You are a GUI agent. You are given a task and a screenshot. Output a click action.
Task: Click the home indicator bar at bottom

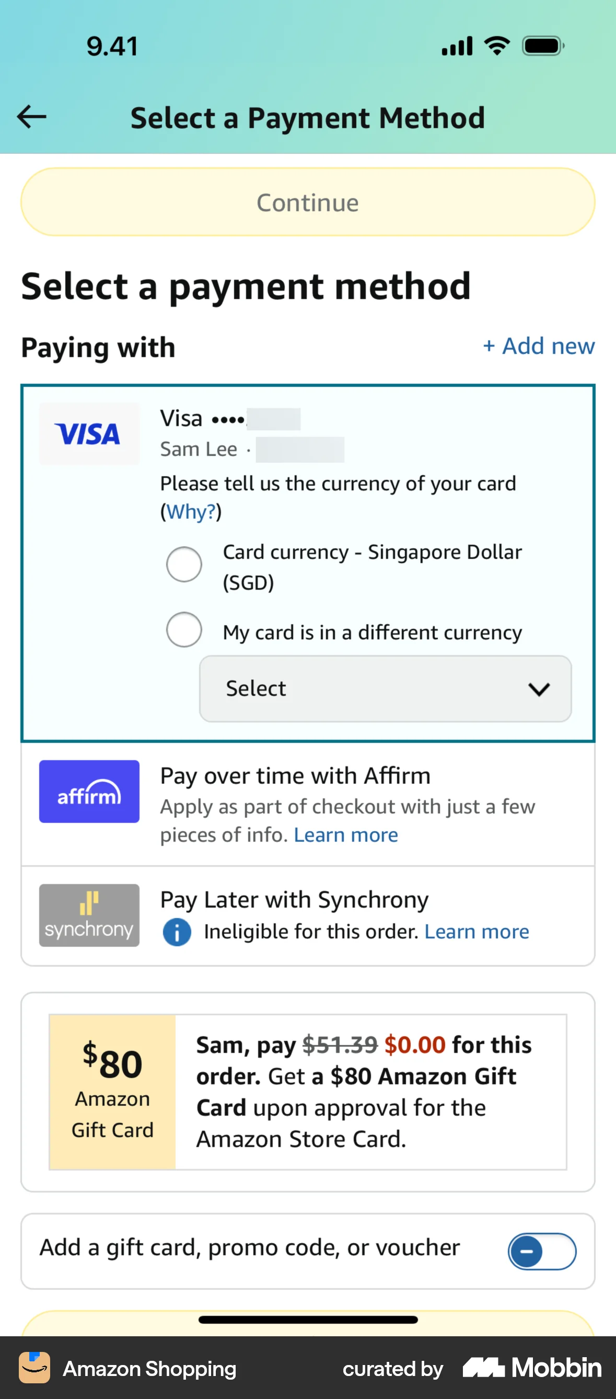tap(308, 1321)
